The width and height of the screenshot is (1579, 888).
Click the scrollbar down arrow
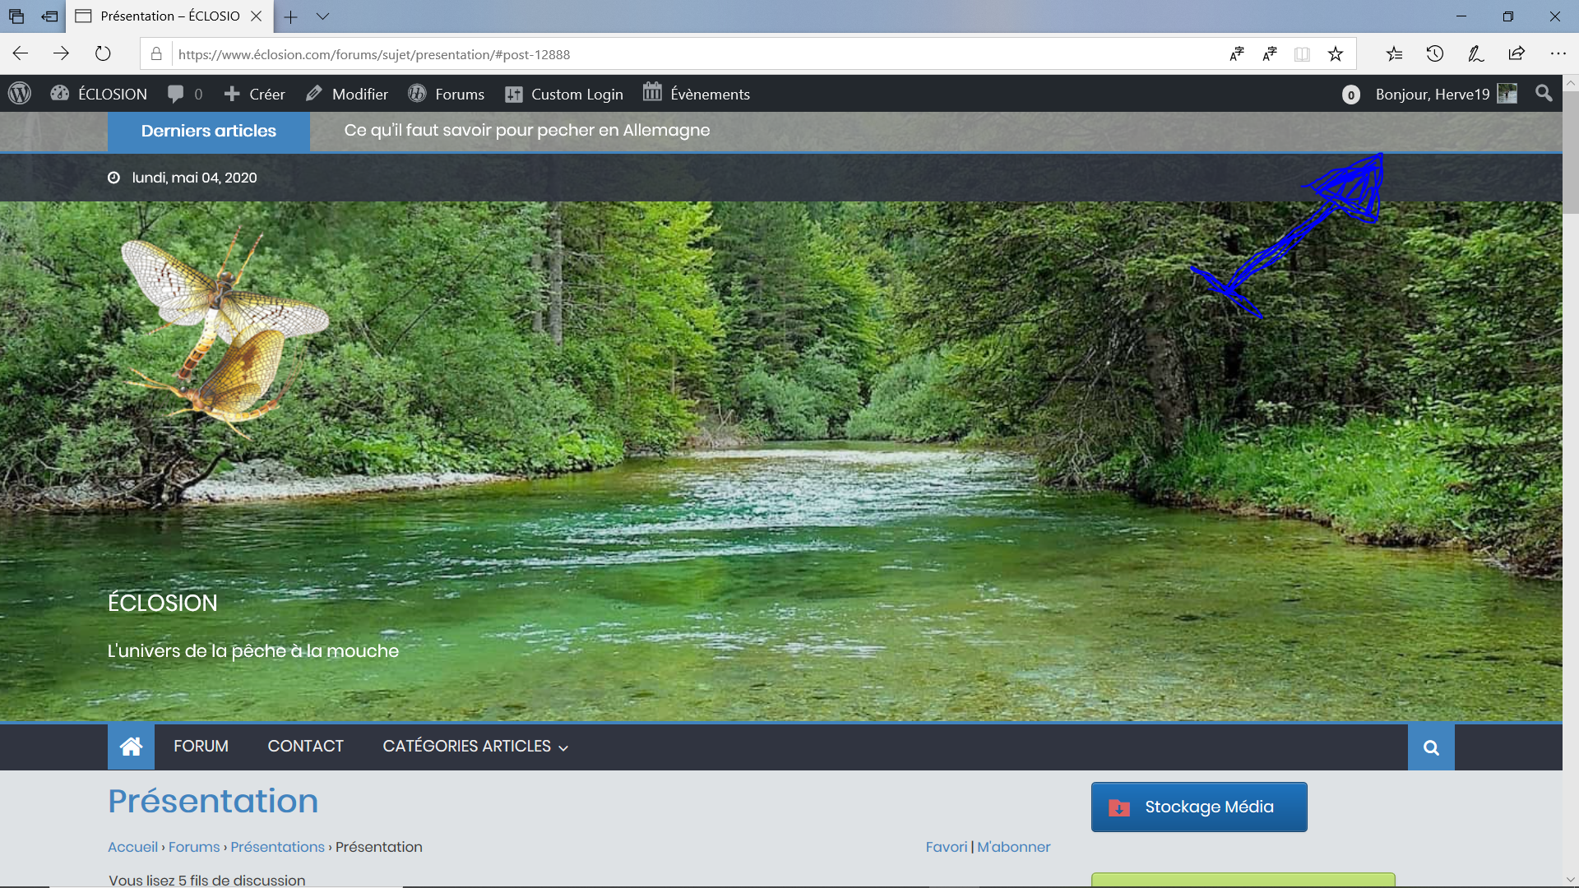pos(1571,880)
